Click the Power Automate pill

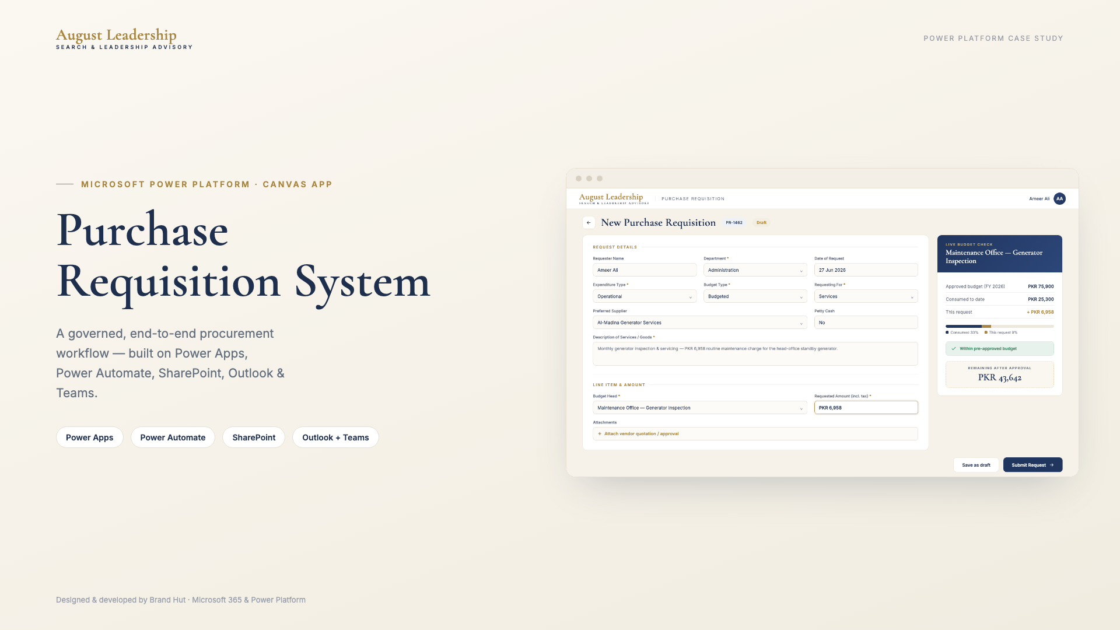tap(173, 437)
